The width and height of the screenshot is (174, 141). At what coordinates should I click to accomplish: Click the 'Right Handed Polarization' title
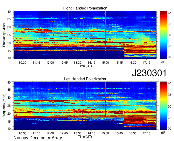coord(85,8)
